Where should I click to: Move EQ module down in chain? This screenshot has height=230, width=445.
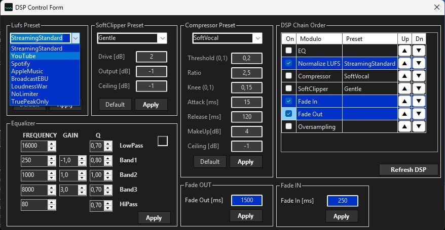(419, 51)
